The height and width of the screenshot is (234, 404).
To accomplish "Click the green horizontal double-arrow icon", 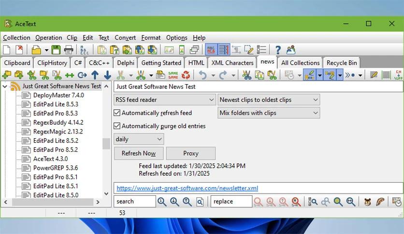I will [x=70, y=75].
